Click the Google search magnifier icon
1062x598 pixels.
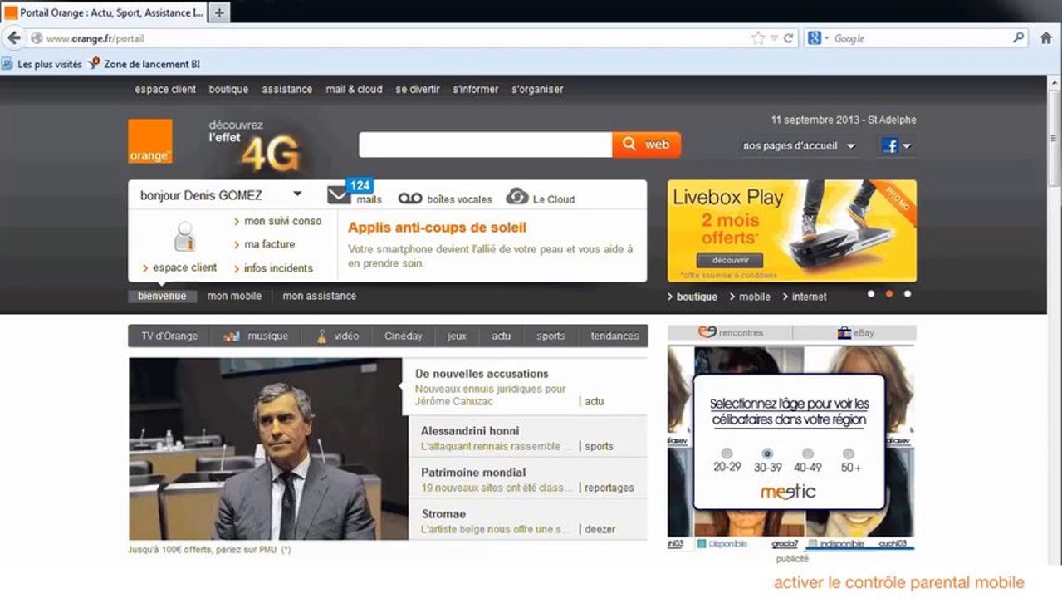tap(1018, 38)
